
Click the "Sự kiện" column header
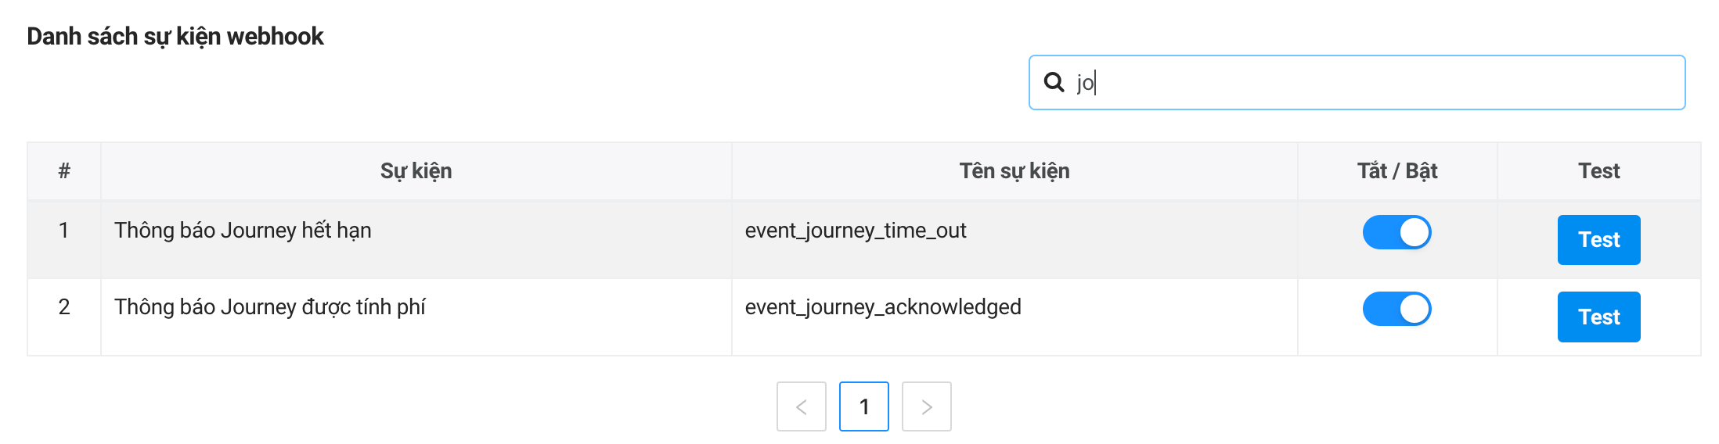[416, 171]
